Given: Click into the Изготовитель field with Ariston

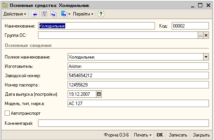Looking at the screenshot, I should coord(138,66).
